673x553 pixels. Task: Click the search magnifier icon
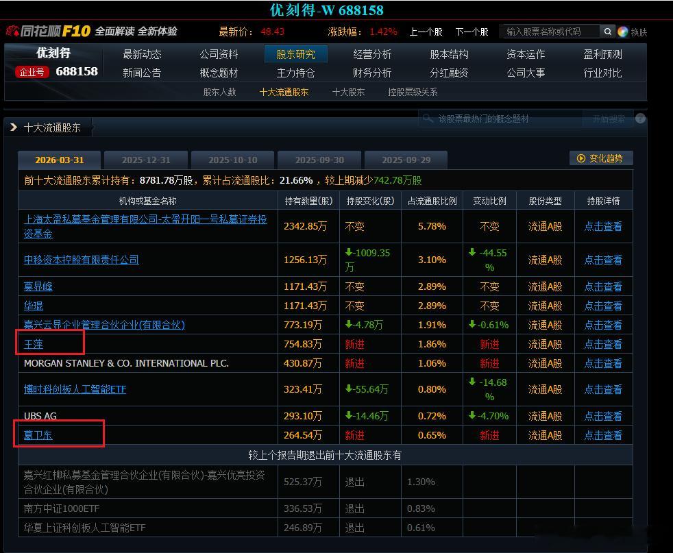(x=607, y=32)
